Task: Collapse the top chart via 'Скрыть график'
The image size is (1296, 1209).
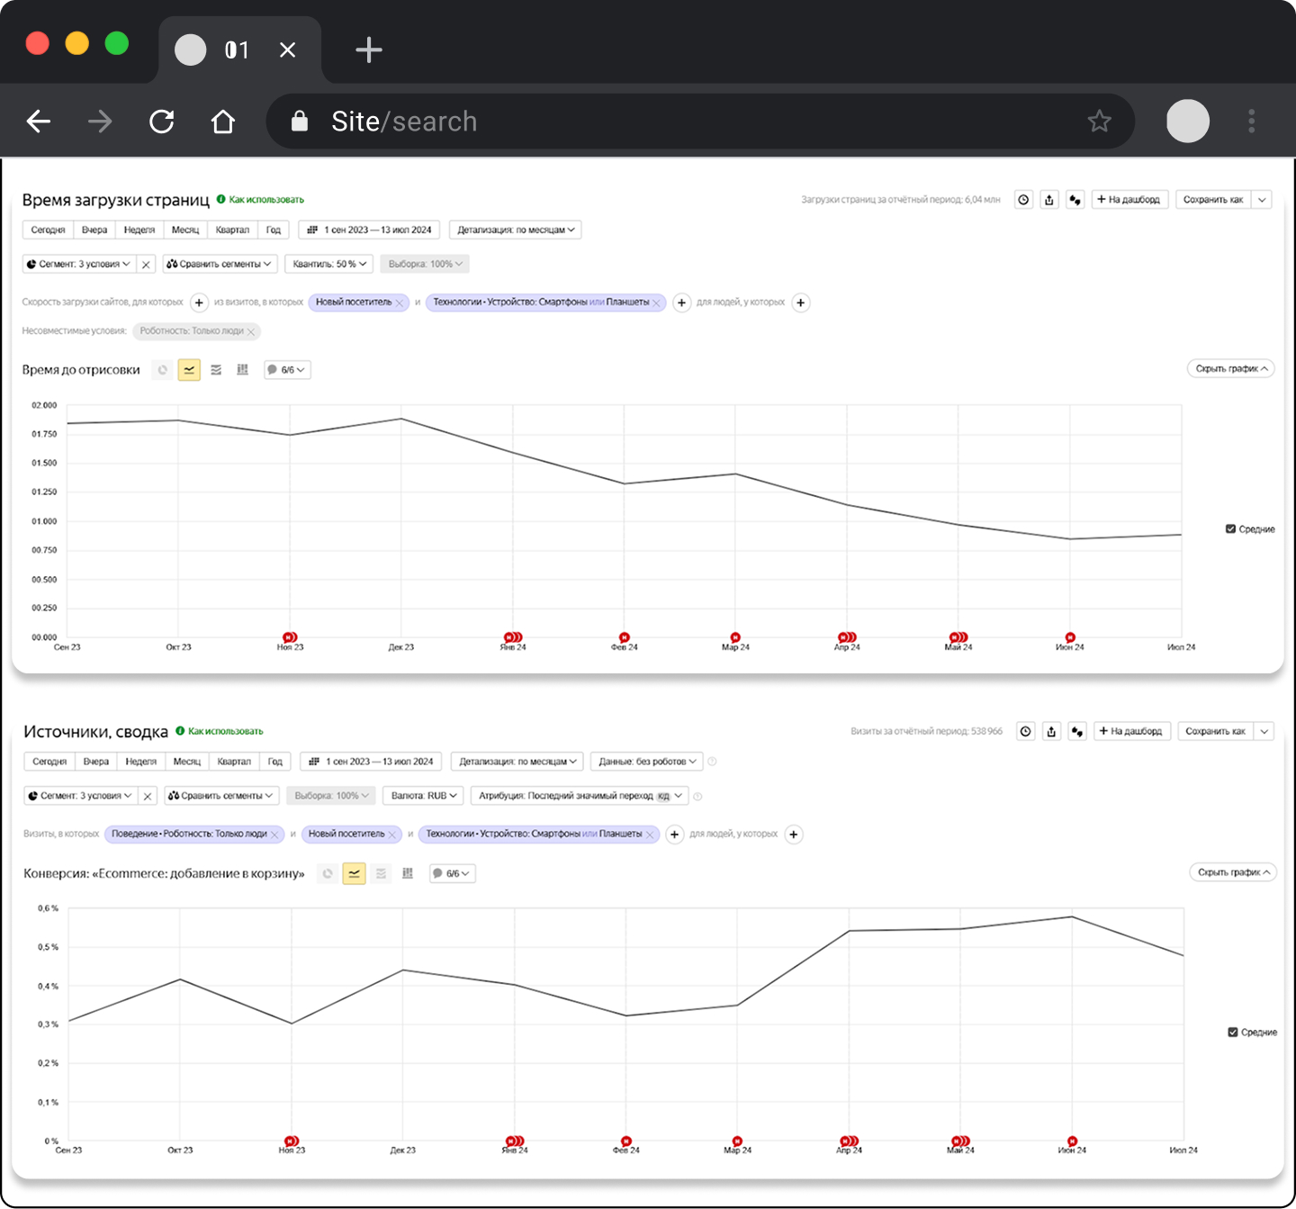Action: [1230, 369]
